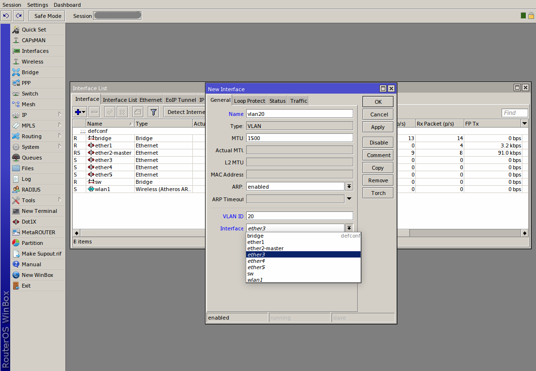Open New Terminal from sidebar
Screen dimensions: 536x371
[x=39, y=211]
